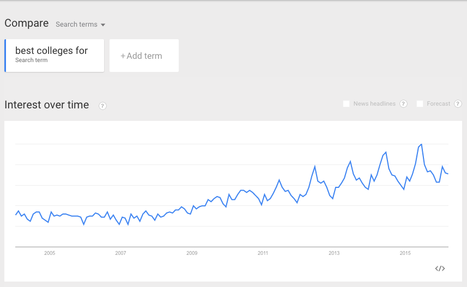Click the Compare heading
The height and width of the screenshot is (287, 467).
coord(26,23)
